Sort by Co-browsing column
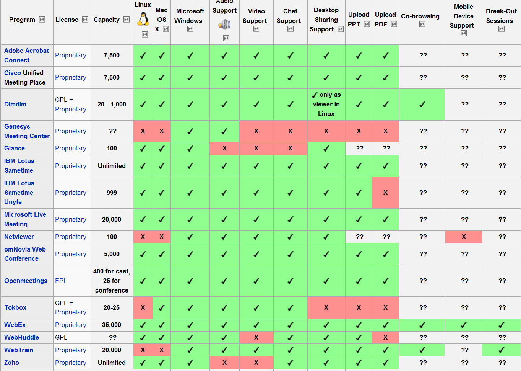 422,24
